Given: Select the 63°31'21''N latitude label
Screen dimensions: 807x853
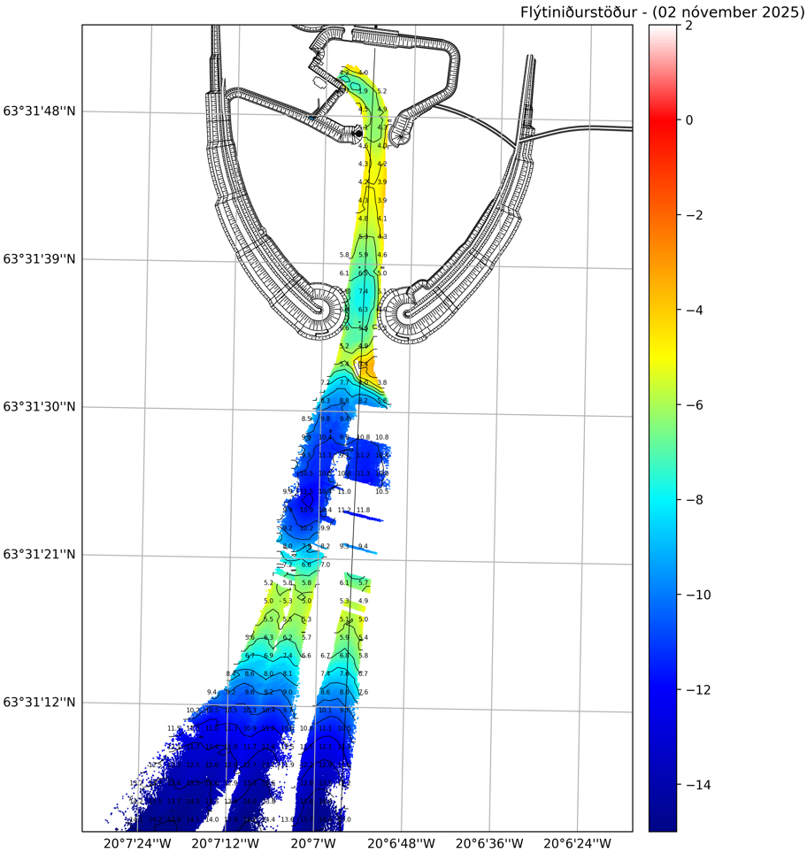Looking at the screenshot, I should point(39,555).
